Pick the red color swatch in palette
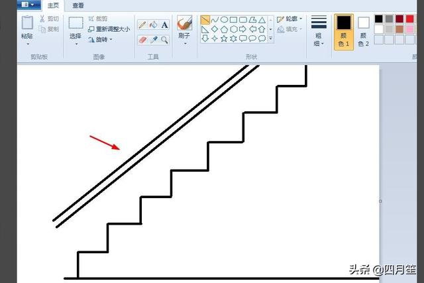The image size is (424, 283). pos(409,19)
